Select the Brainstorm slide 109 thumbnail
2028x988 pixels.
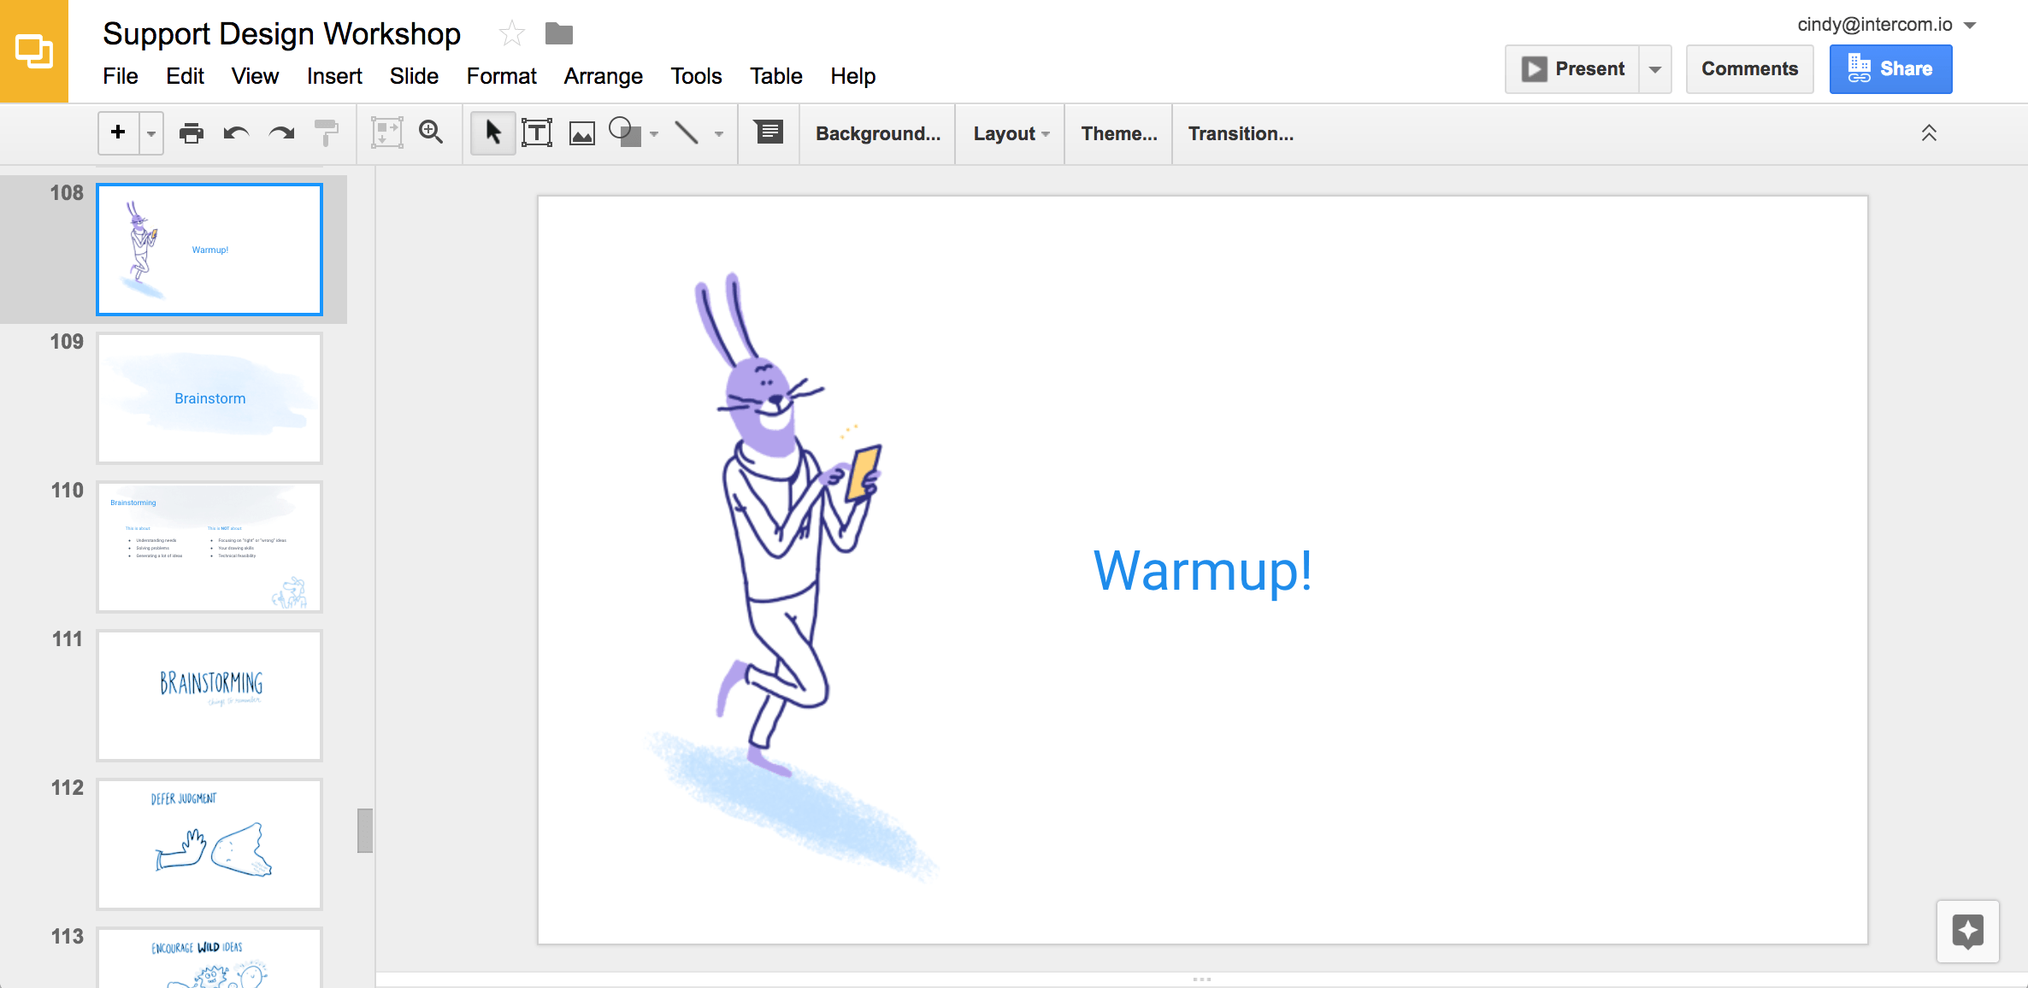coord(209,398)
